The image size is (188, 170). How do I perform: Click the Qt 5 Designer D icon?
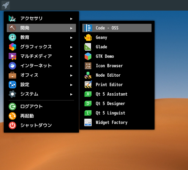click(x=88, y=104)
